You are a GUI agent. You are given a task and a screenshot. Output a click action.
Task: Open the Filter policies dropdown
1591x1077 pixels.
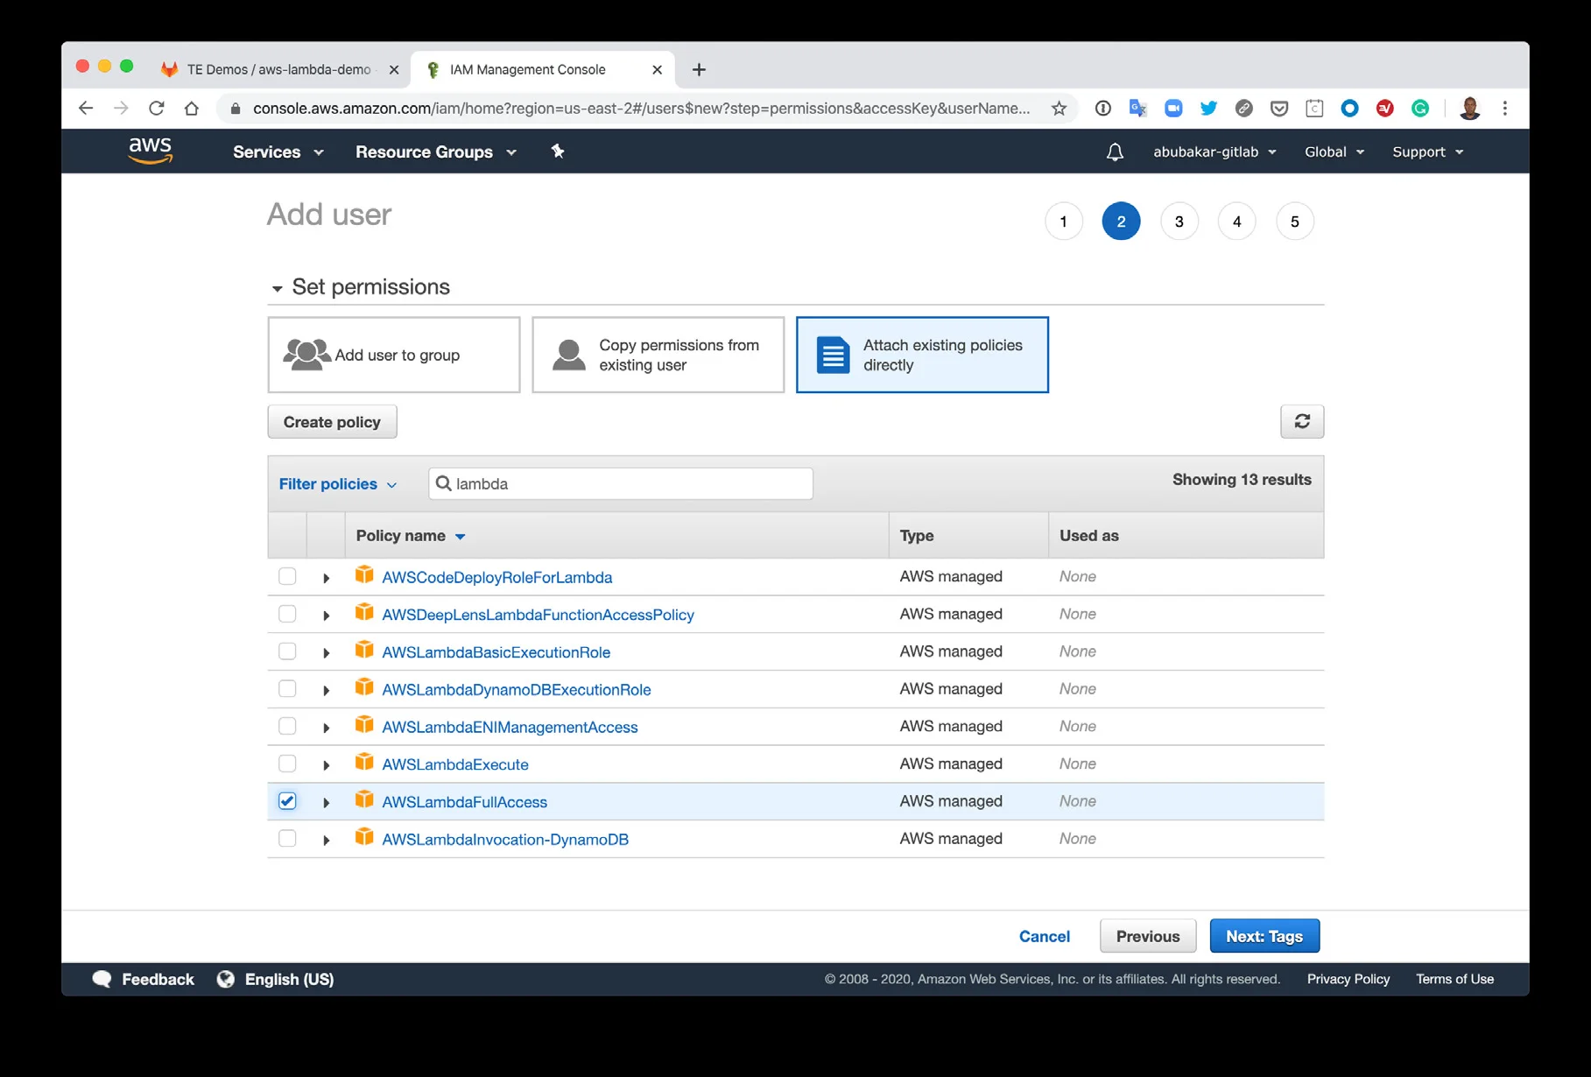[337, 484]
